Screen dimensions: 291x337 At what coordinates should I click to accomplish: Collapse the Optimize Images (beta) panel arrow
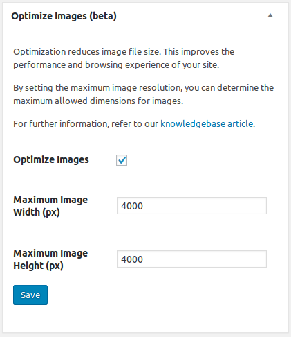(270, 16)
